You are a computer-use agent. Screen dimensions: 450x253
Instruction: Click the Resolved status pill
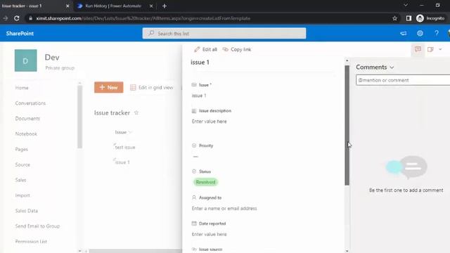coord(205,182)
